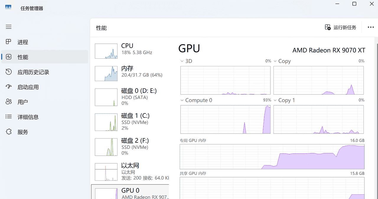
Task: Select the 应用历史记录 sidebar icon
Action: [x=9, y=72]
